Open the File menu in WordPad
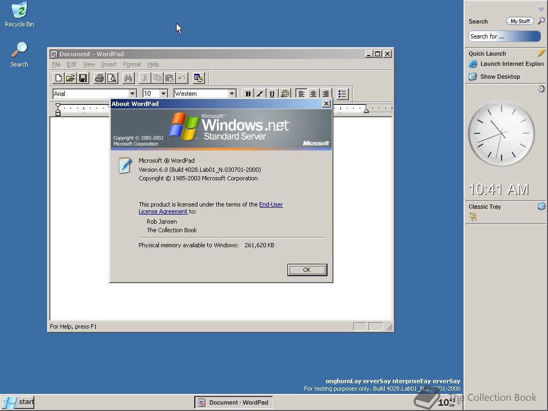The image size is (548, 411). pyautogui.click(x=56, y=64)
